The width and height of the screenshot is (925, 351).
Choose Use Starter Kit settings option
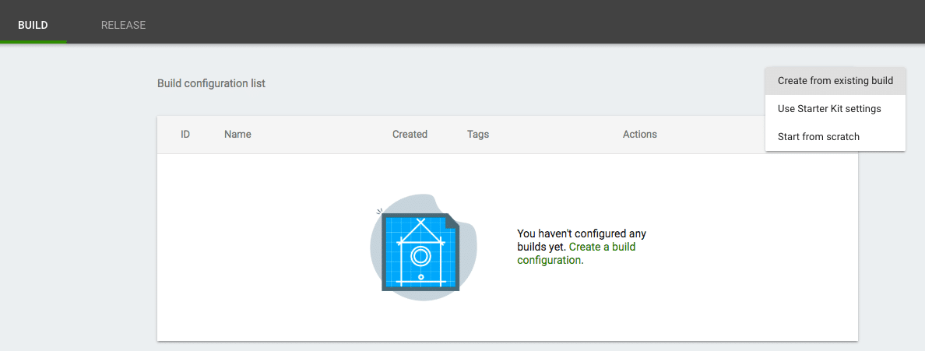829,109
